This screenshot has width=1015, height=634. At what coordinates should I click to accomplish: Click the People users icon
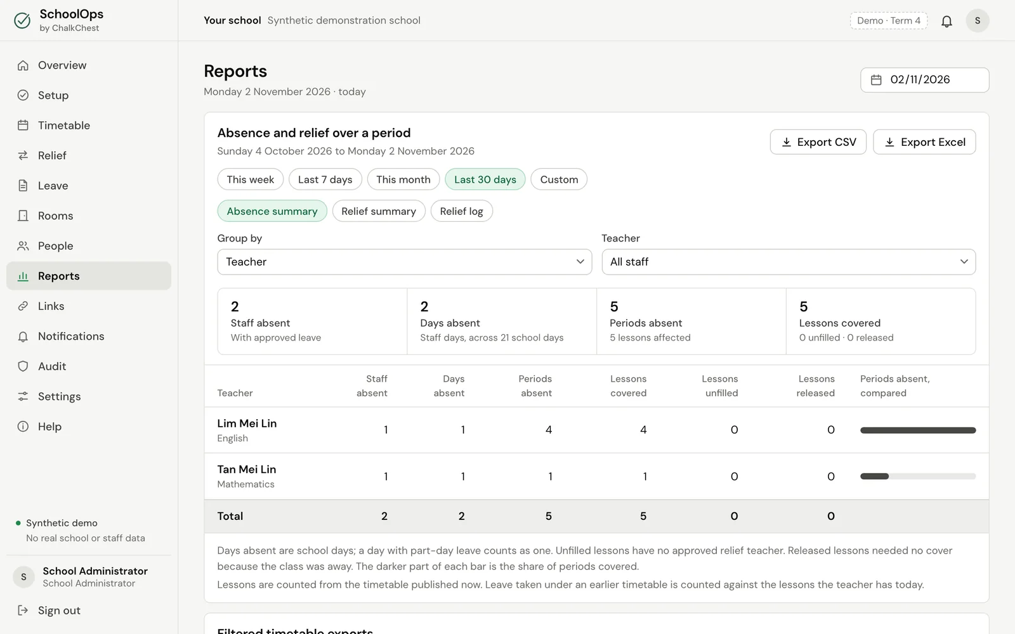coord(23,246)
